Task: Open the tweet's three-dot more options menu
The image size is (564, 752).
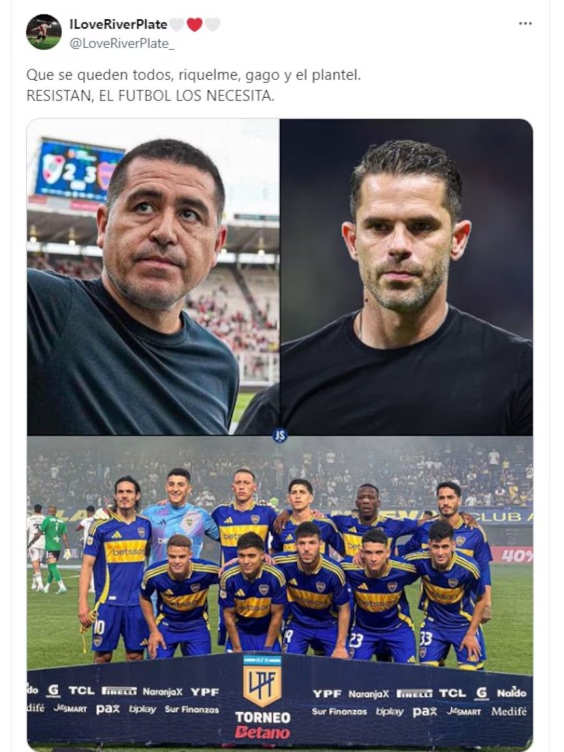Action: click(525, 24)
